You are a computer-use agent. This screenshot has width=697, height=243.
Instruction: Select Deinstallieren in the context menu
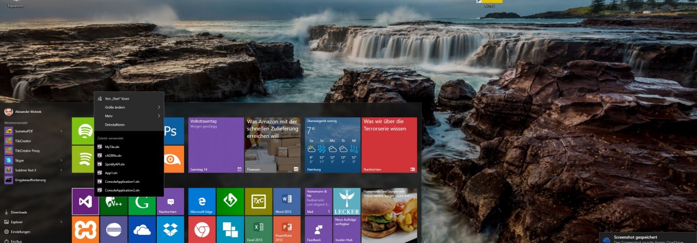[129, 124]
